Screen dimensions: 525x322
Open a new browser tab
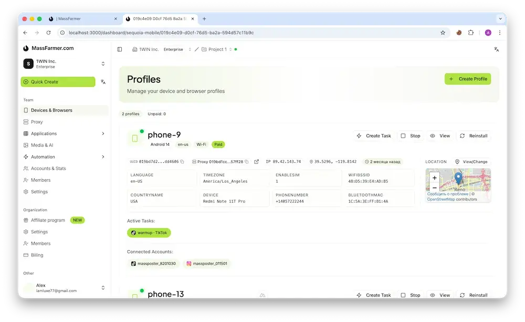204,19
